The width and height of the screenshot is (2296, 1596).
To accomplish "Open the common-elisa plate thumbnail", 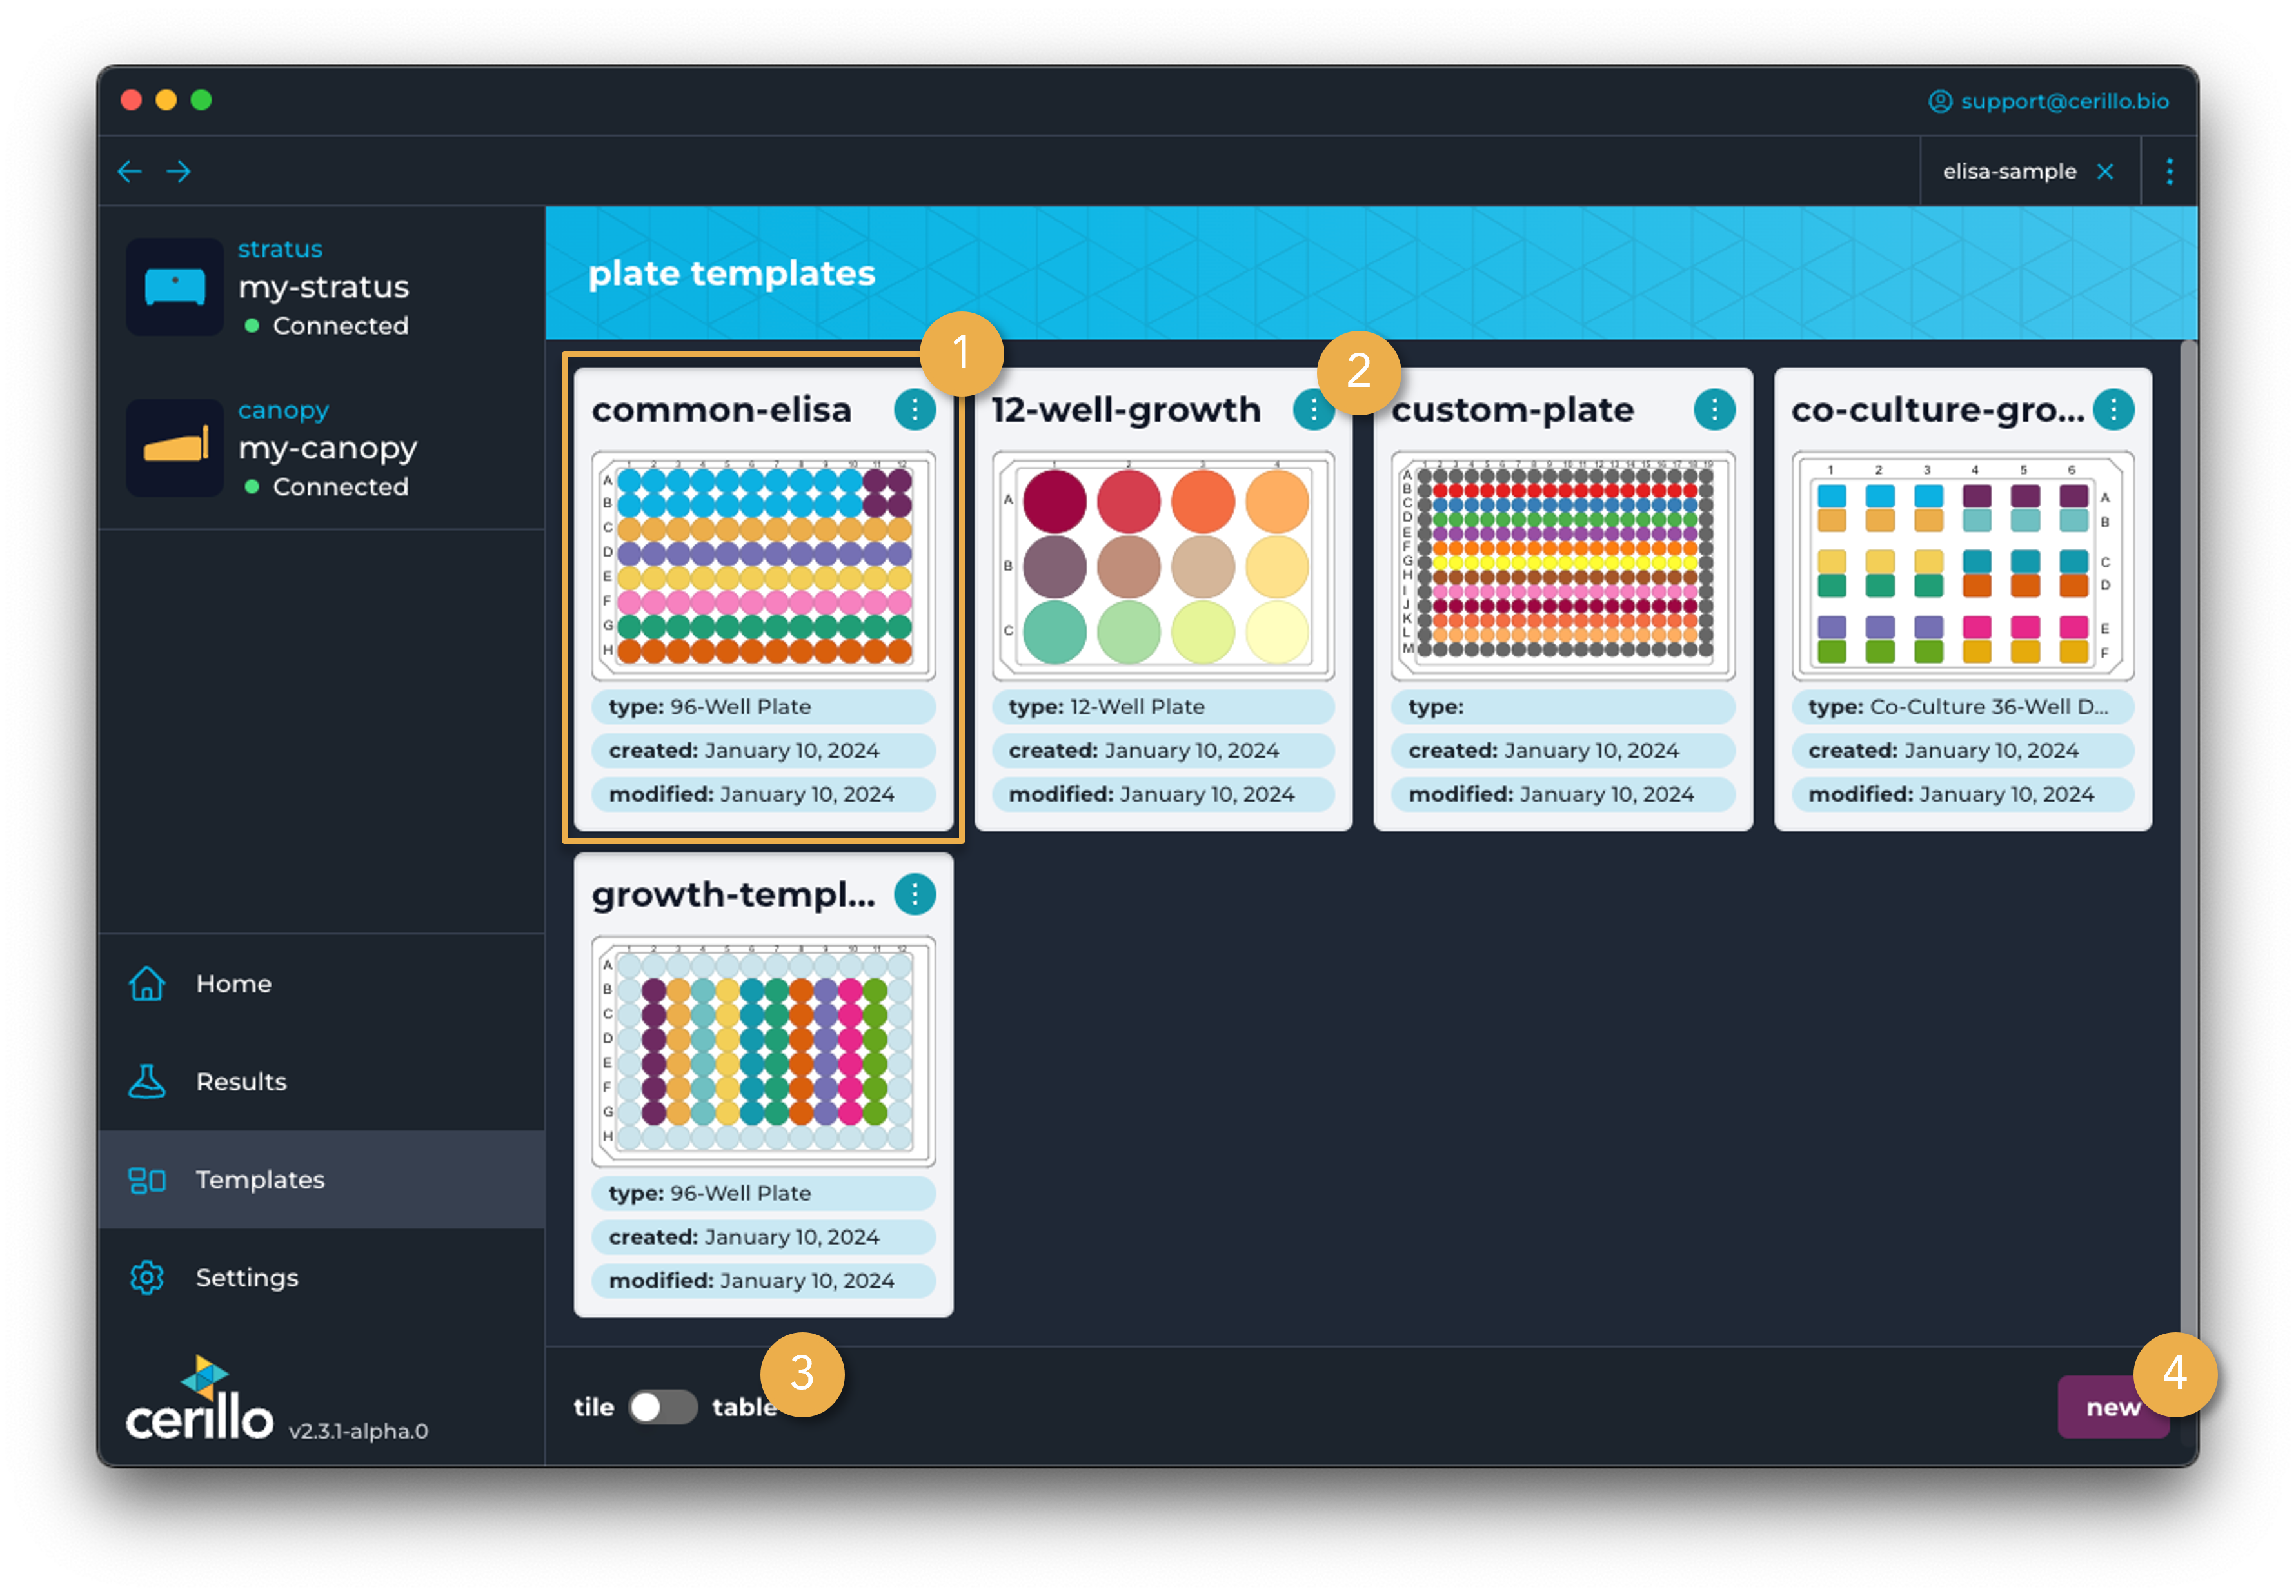I will pyautogui.click(x=763, y=565).
